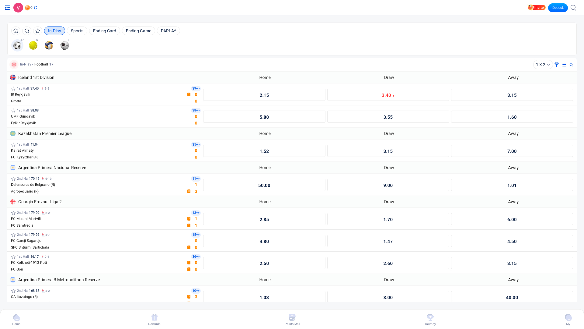Select the gray ball sport icon
Viewport: 584px width, 329px height.
pyautogui.click(x=65, y=45)
